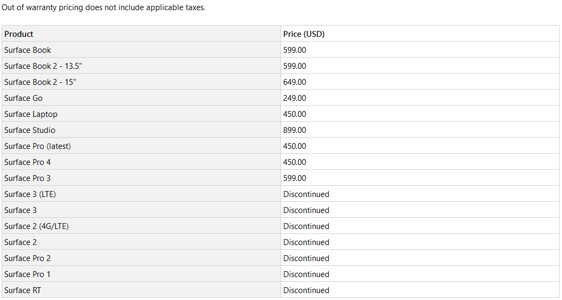Click the Surface Pro (latest) entry
Image resolution: width=562 pixels, height=300 pixels.
click(141, 146)
